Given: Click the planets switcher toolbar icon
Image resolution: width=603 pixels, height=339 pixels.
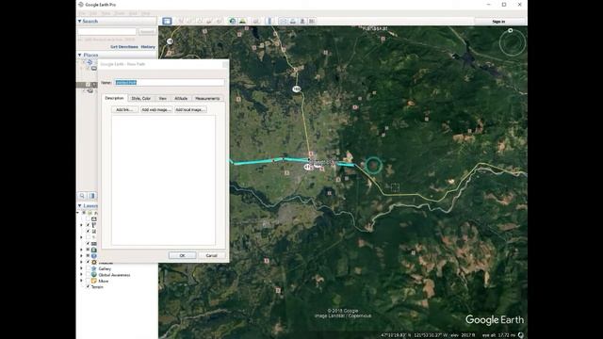Looking at the screenshot, I should (x=255, y=21).
